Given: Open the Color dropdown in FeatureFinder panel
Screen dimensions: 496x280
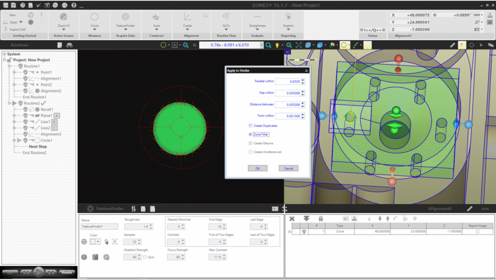Looking at the screenshot, I should click(98, 241).
